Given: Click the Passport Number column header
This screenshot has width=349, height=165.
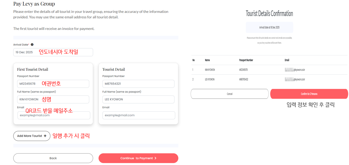Looking at the screenshot, I should point(246,60).
